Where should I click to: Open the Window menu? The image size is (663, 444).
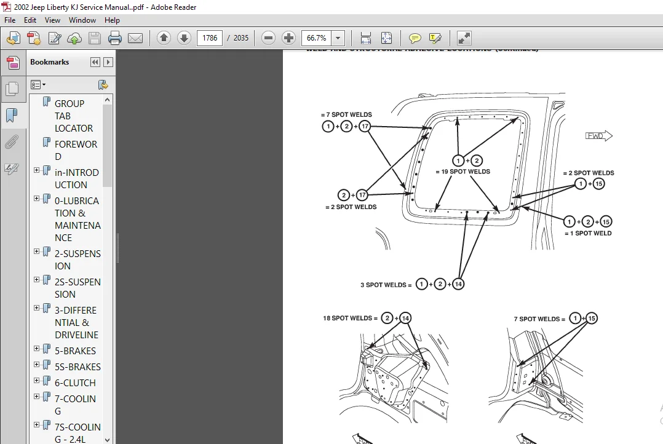coord(82,20)
